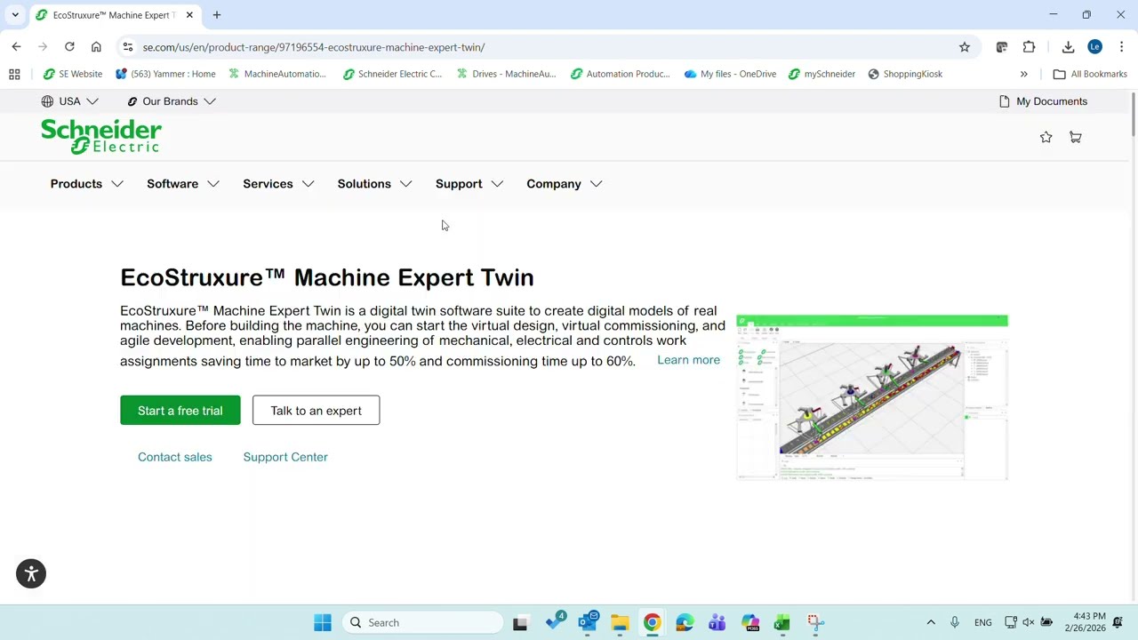Expand the Software menu
The image size is (1138, 640).
[182, 184]
